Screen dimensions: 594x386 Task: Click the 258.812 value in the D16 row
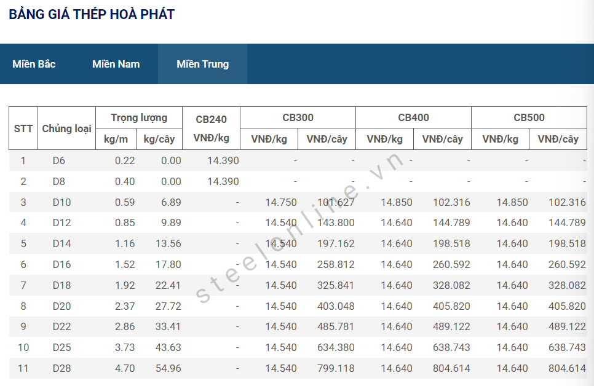click(336, 264)
